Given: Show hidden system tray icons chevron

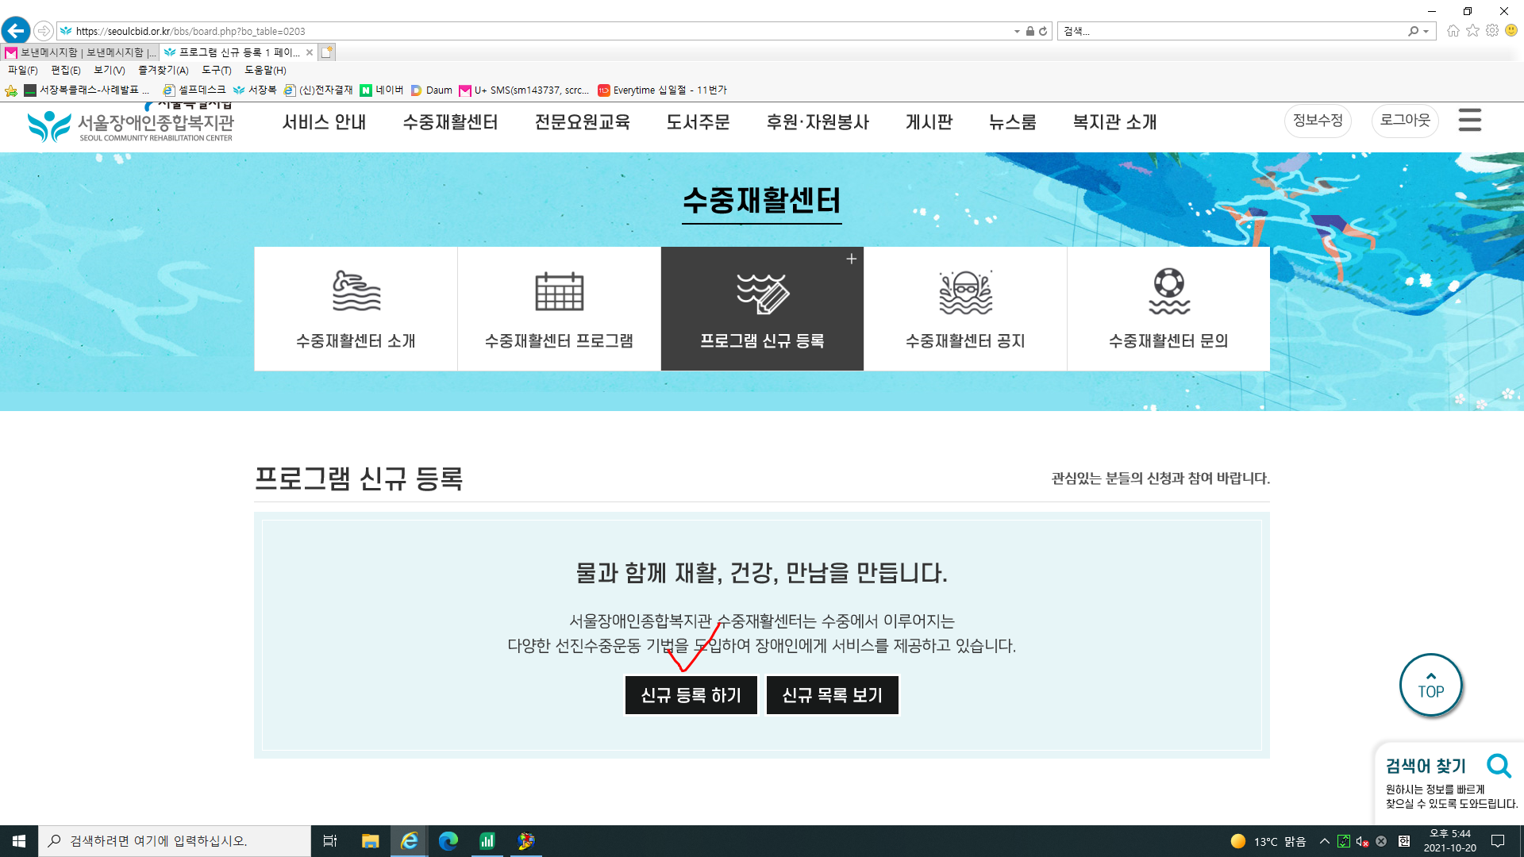Looking at the screenshot, I should 1324,841.
